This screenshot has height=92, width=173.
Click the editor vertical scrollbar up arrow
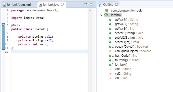point(90,11)
